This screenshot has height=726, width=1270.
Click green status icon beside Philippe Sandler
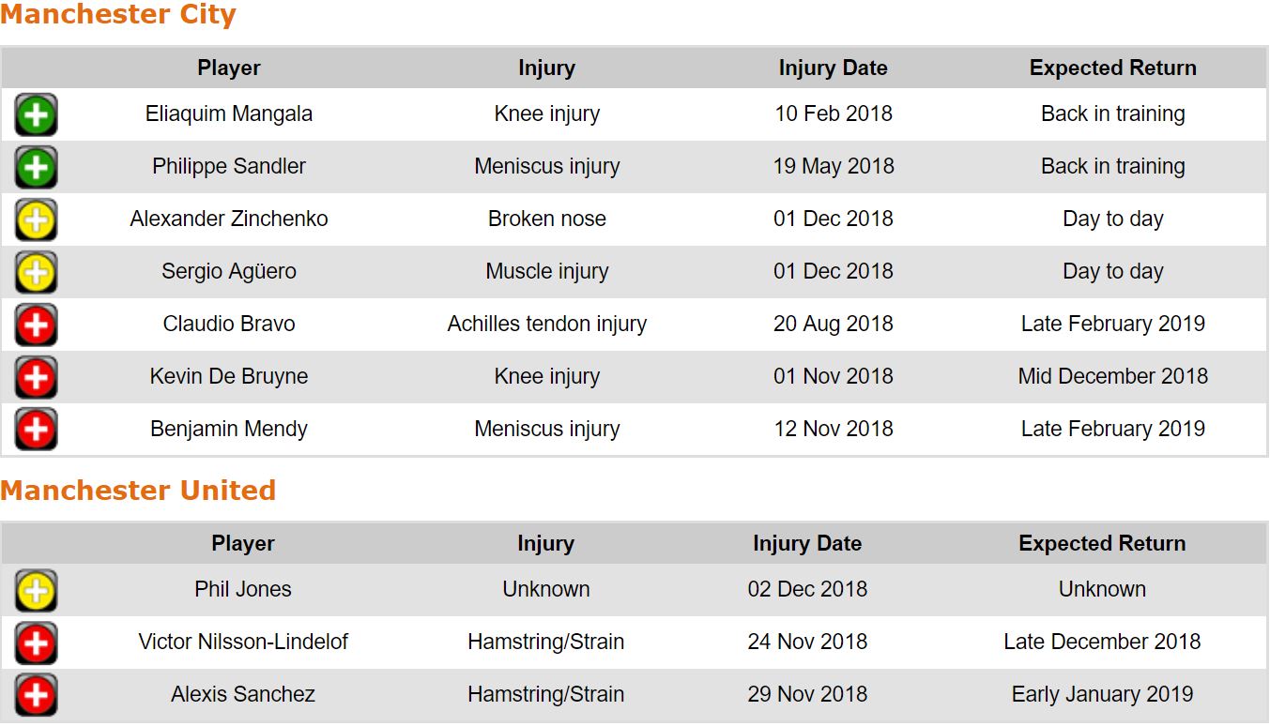click(x=36, y=168)
